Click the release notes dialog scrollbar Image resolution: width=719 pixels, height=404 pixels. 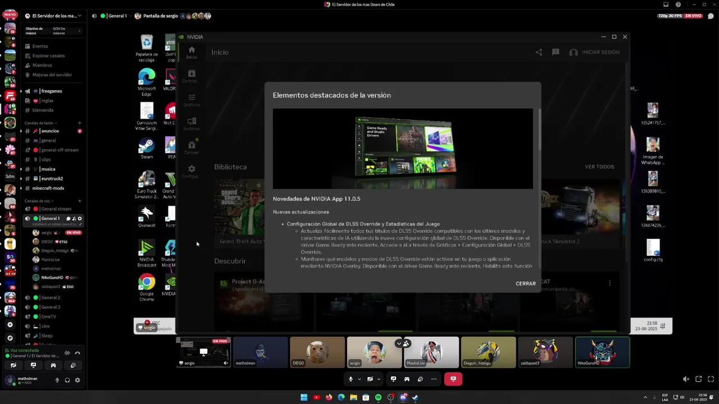(539, 130)
